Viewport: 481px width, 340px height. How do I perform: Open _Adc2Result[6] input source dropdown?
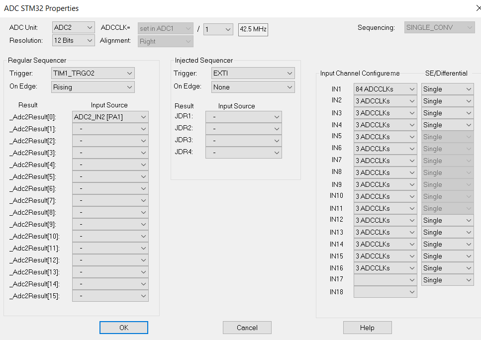(110, 188)
